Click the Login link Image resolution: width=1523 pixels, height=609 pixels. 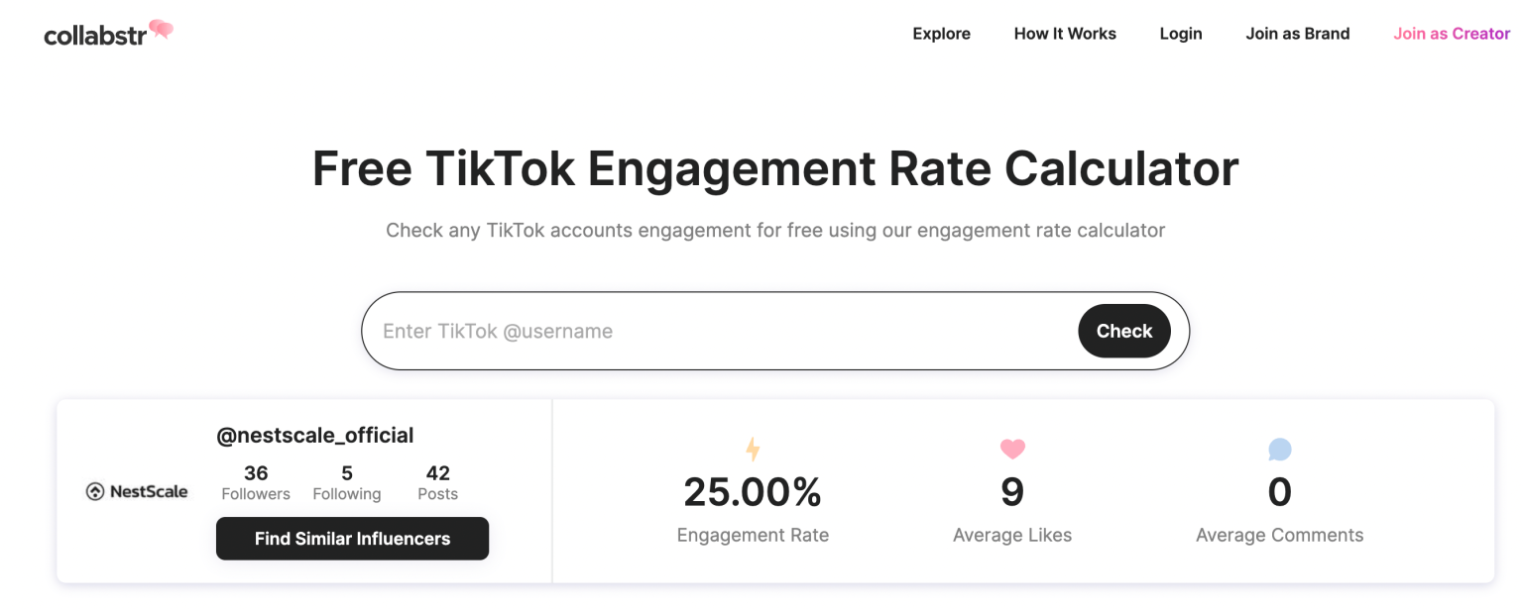[1180, 33]
